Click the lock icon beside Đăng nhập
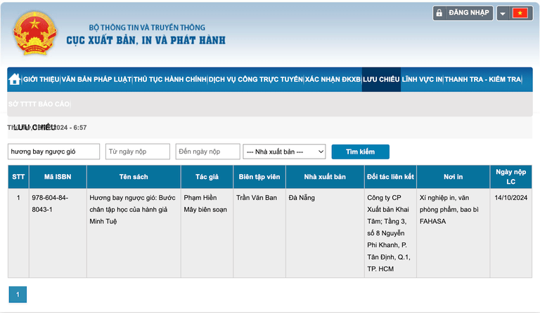Image resolution: width=540 pixels, height=313 pixels. 439,13
